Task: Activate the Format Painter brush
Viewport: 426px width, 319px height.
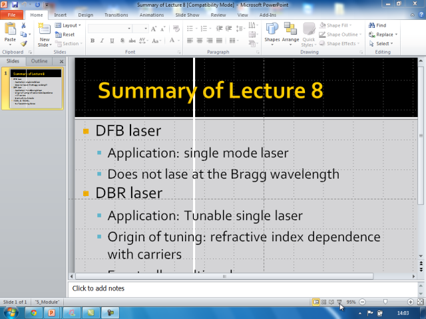Action: tap(24, 43)
